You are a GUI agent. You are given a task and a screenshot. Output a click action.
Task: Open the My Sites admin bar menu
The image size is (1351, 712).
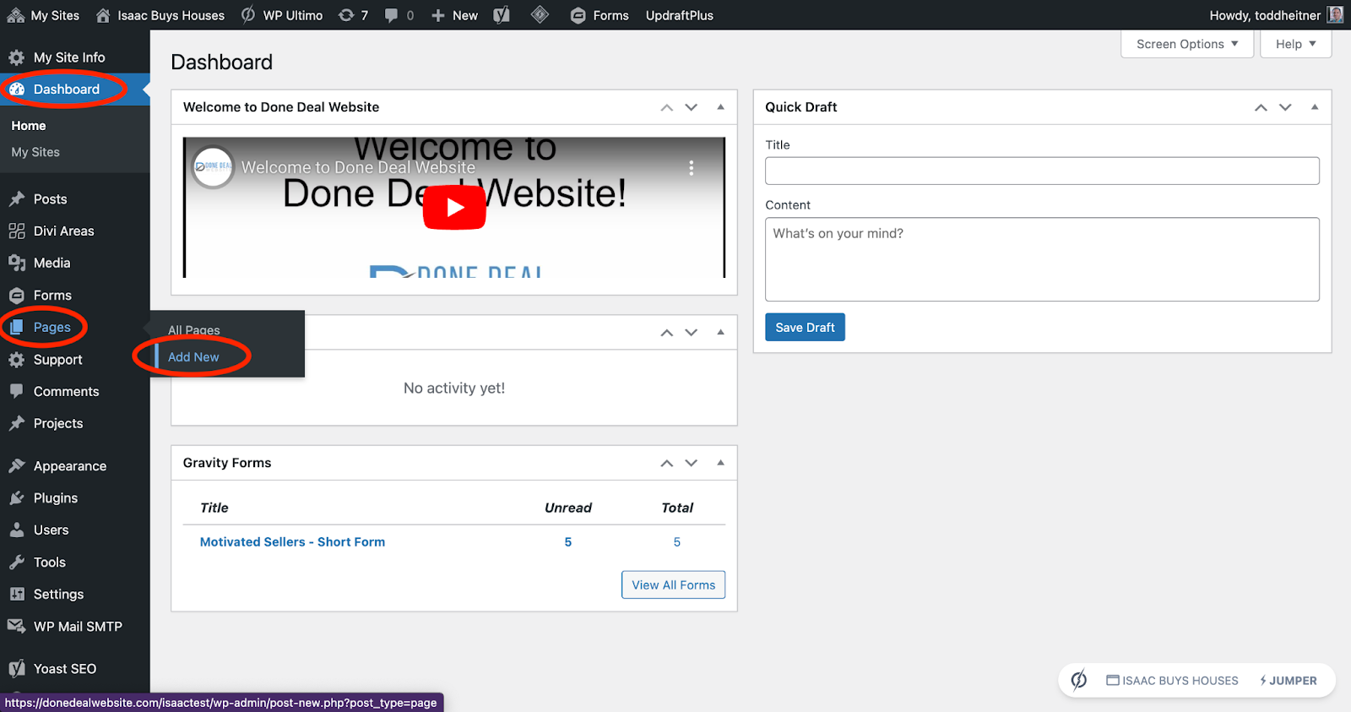pos(43,15)
